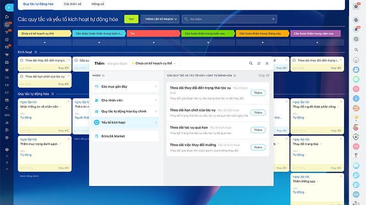366x205 pixels.
Task: Add rule with plus under 'Cần hoàn thiện trong năm nay'
Action: tap(317, 42)
